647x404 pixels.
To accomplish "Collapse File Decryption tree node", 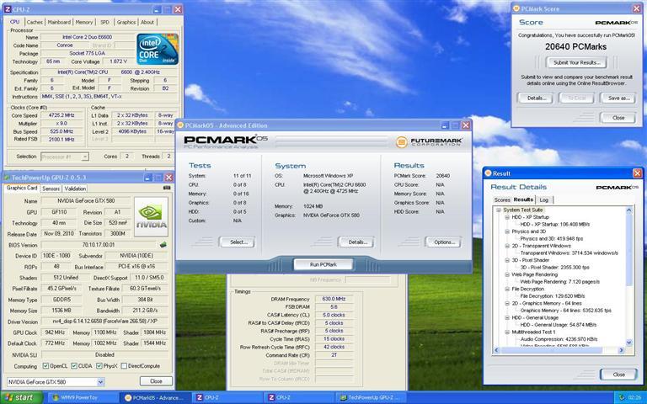I will click(x=507, y=289).
